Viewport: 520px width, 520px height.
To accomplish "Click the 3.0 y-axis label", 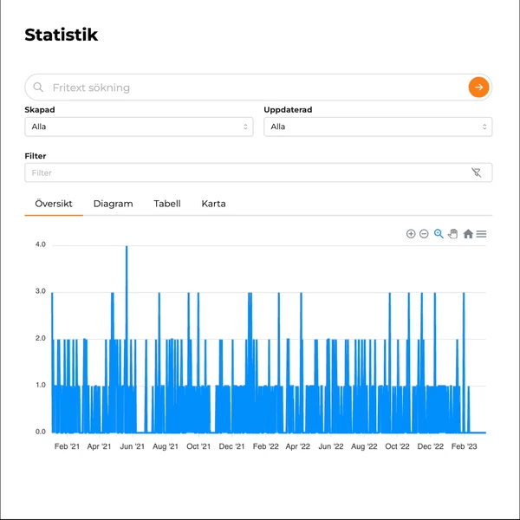I will point(41,291).
